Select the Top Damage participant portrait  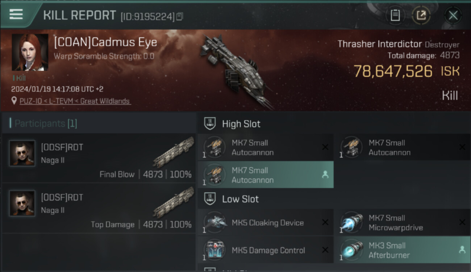coord(22,203)
